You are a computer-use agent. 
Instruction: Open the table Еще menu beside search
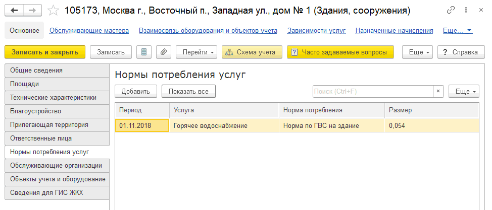(x=464, y=91)
